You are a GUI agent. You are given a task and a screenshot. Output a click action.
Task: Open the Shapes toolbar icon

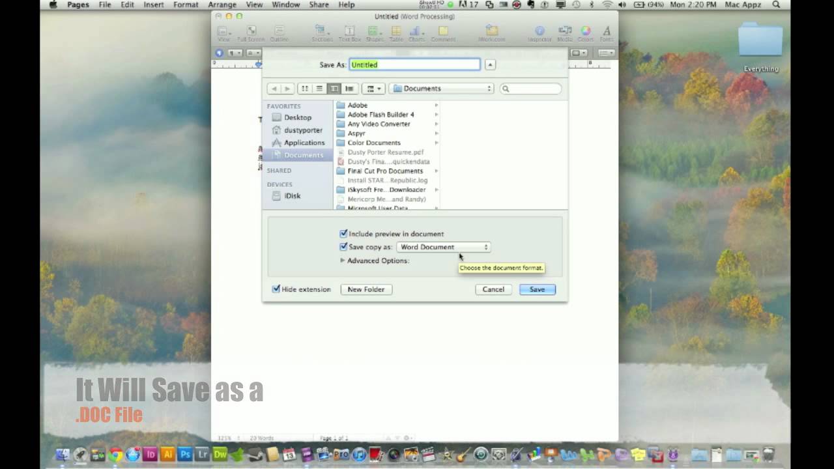click(374, 34)
